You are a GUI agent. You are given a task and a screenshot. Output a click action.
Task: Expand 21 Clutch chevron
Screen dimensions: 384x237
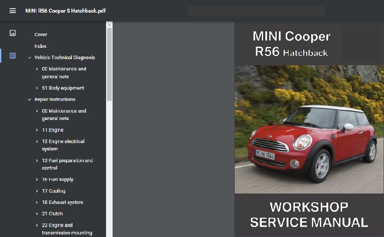pos(37,214)
